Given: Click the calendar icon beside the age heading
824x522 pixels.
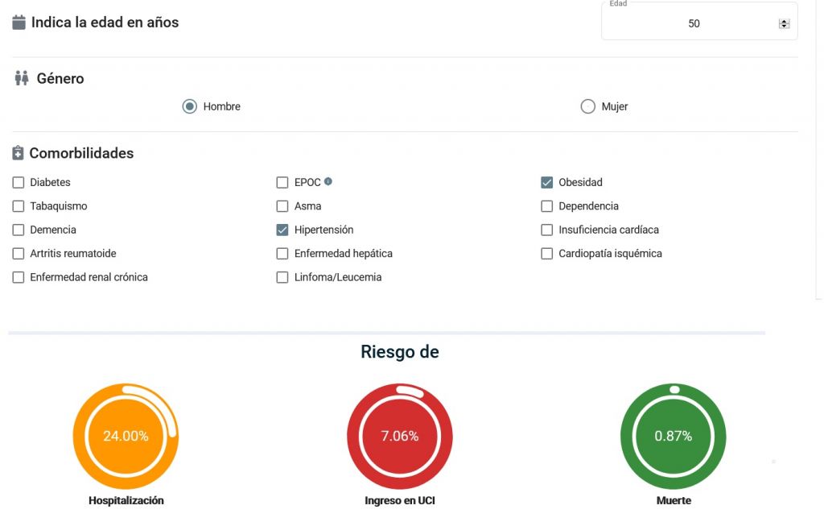Looking at the screenshot, I should (x=19, y=23).
